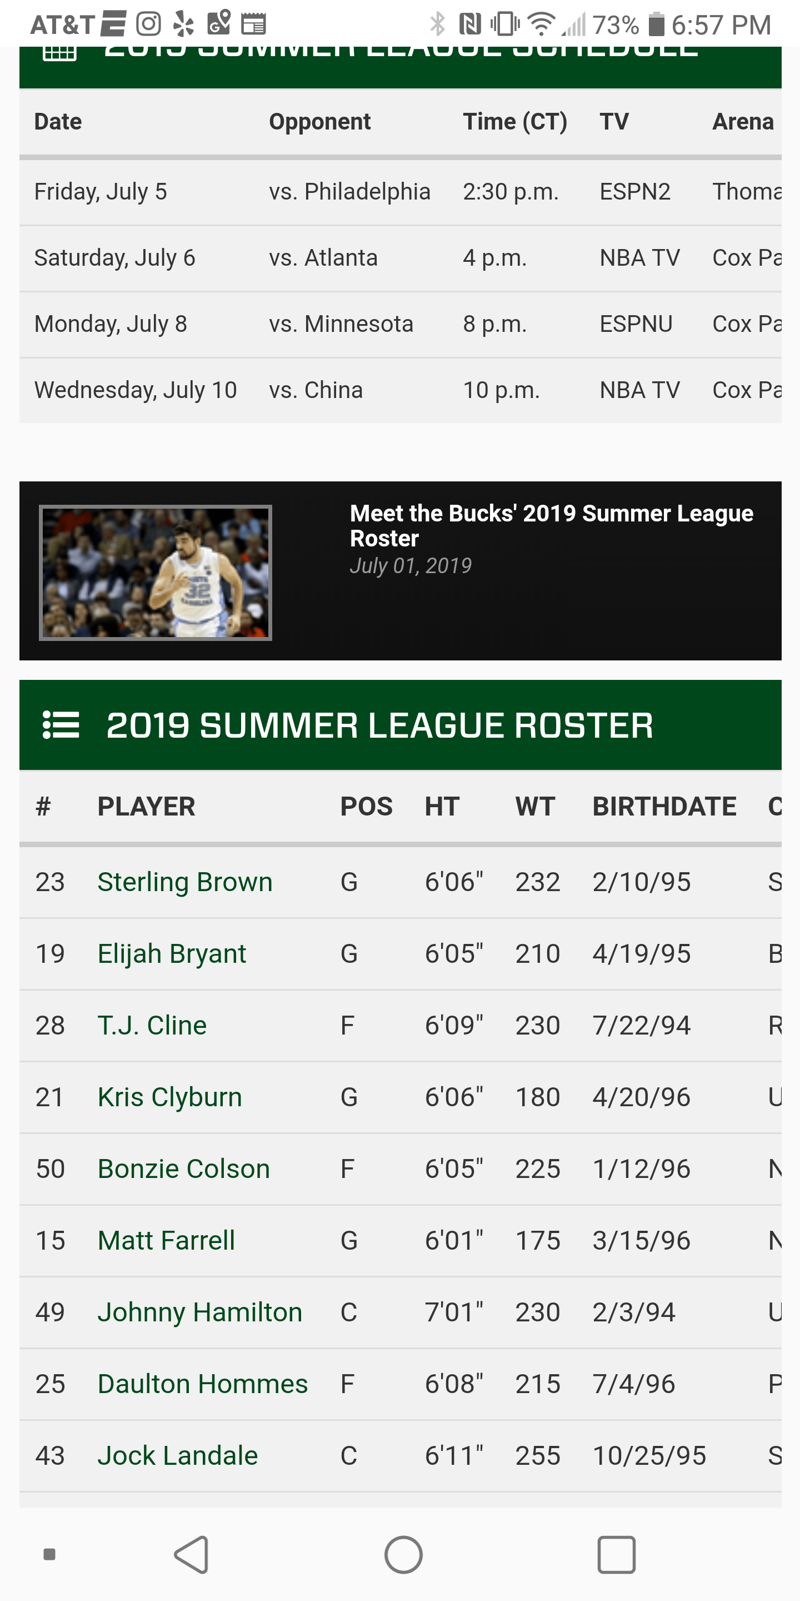
Task: Tap the Wi-Fi status icon
Action: pos(541,24)
